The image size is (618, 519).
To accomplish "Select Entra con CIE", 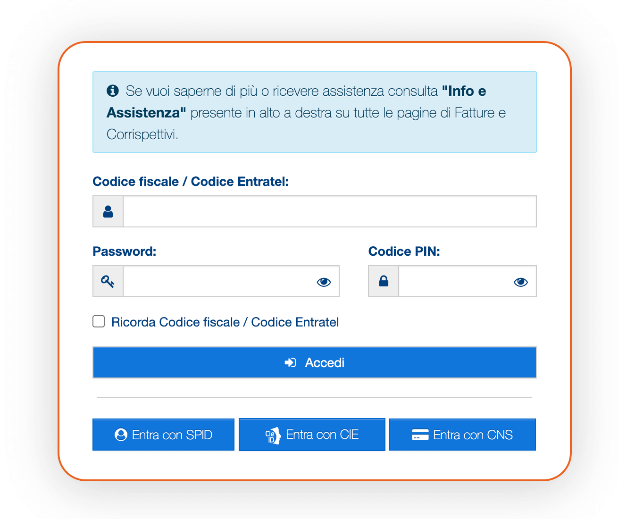I will click(311, 435).
